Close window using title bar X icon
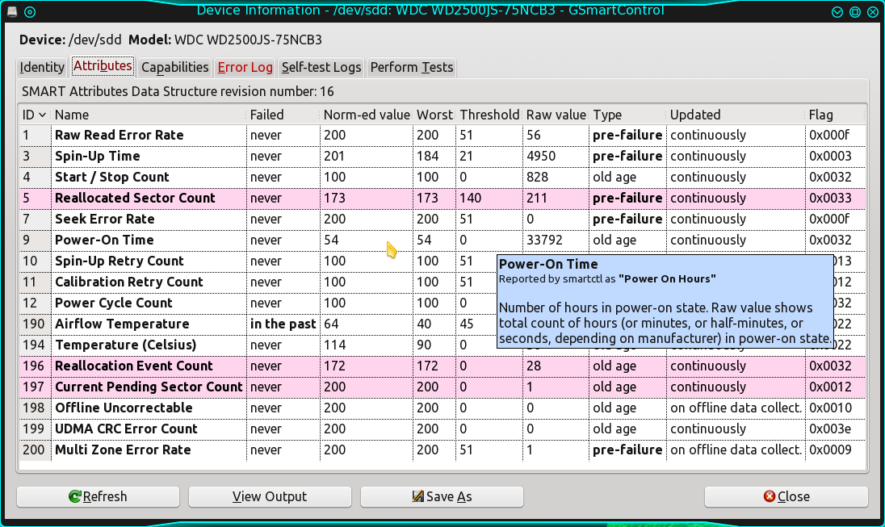Image resolution: width=885 pixels, height=527 pixels. tap(873, 12)
